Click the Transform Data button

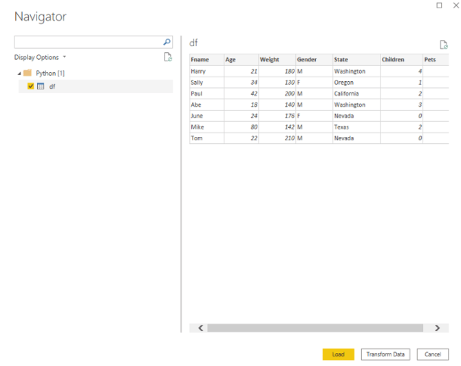[x=385, y=354]
